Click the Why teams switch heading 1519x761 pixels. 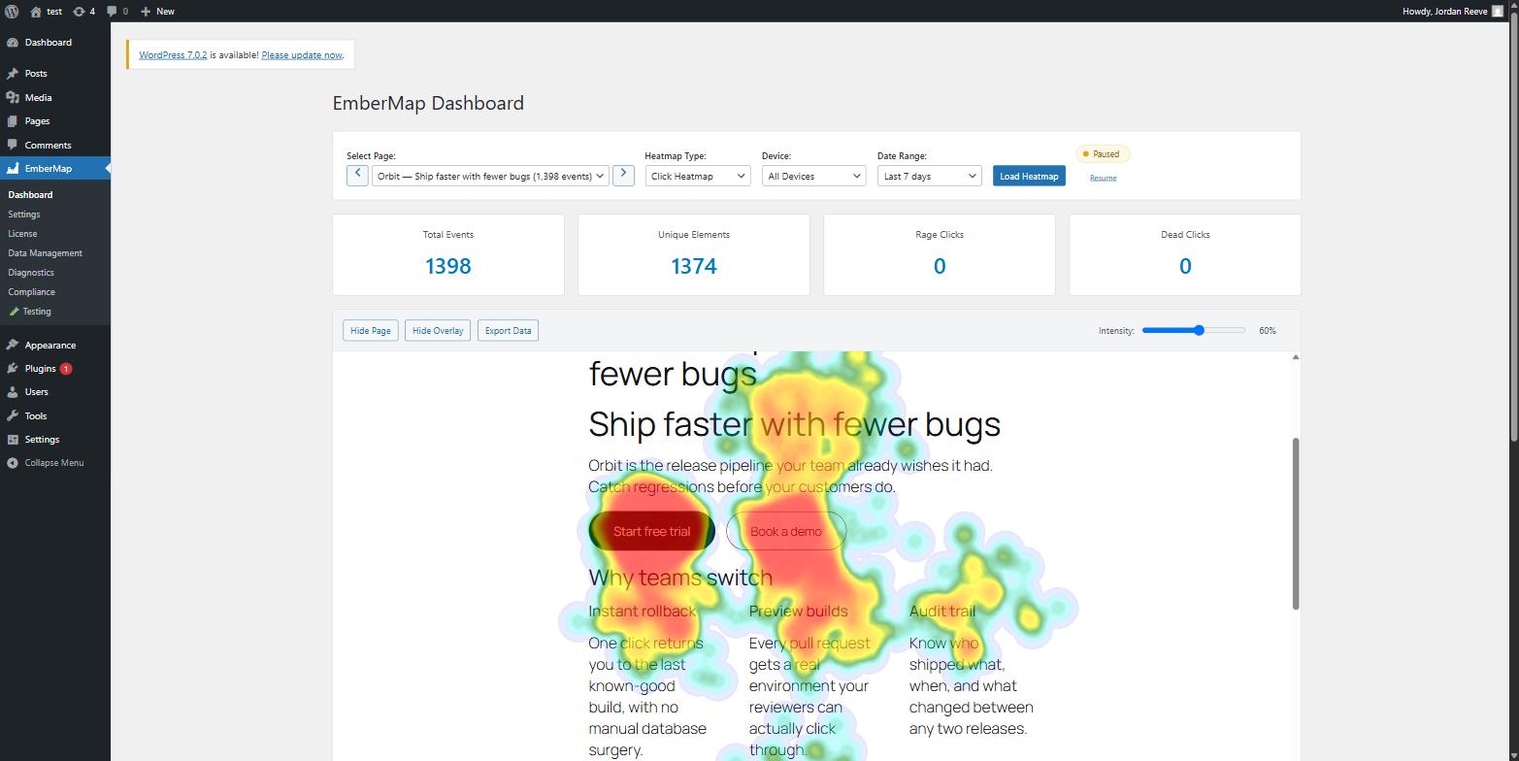tap(680, 578)
